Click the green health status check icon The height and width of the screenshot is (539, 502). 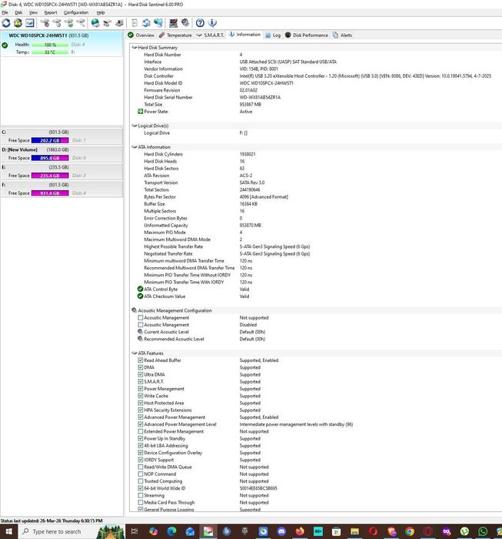click(x=5, y=45)
